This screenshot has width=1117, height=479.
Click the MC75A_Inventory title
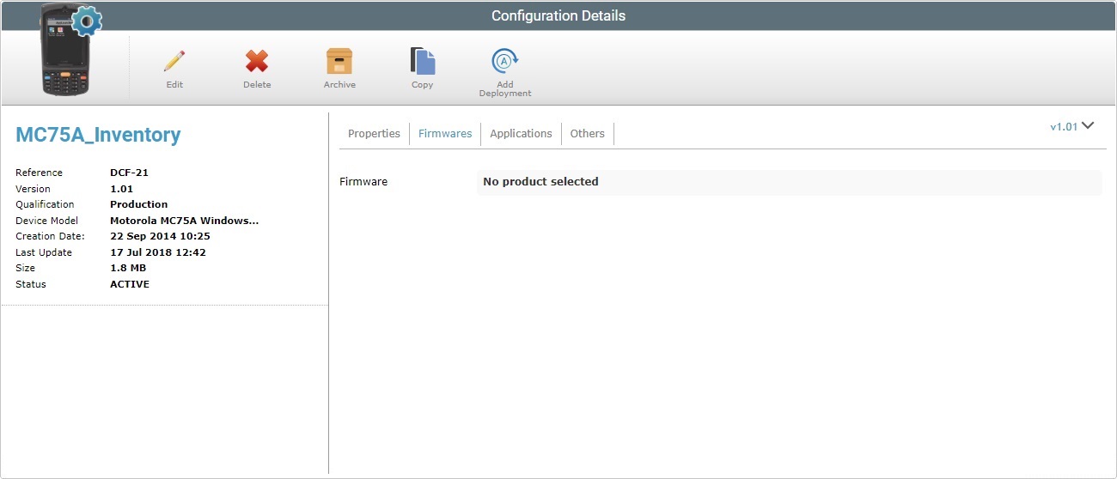point(98,135)
